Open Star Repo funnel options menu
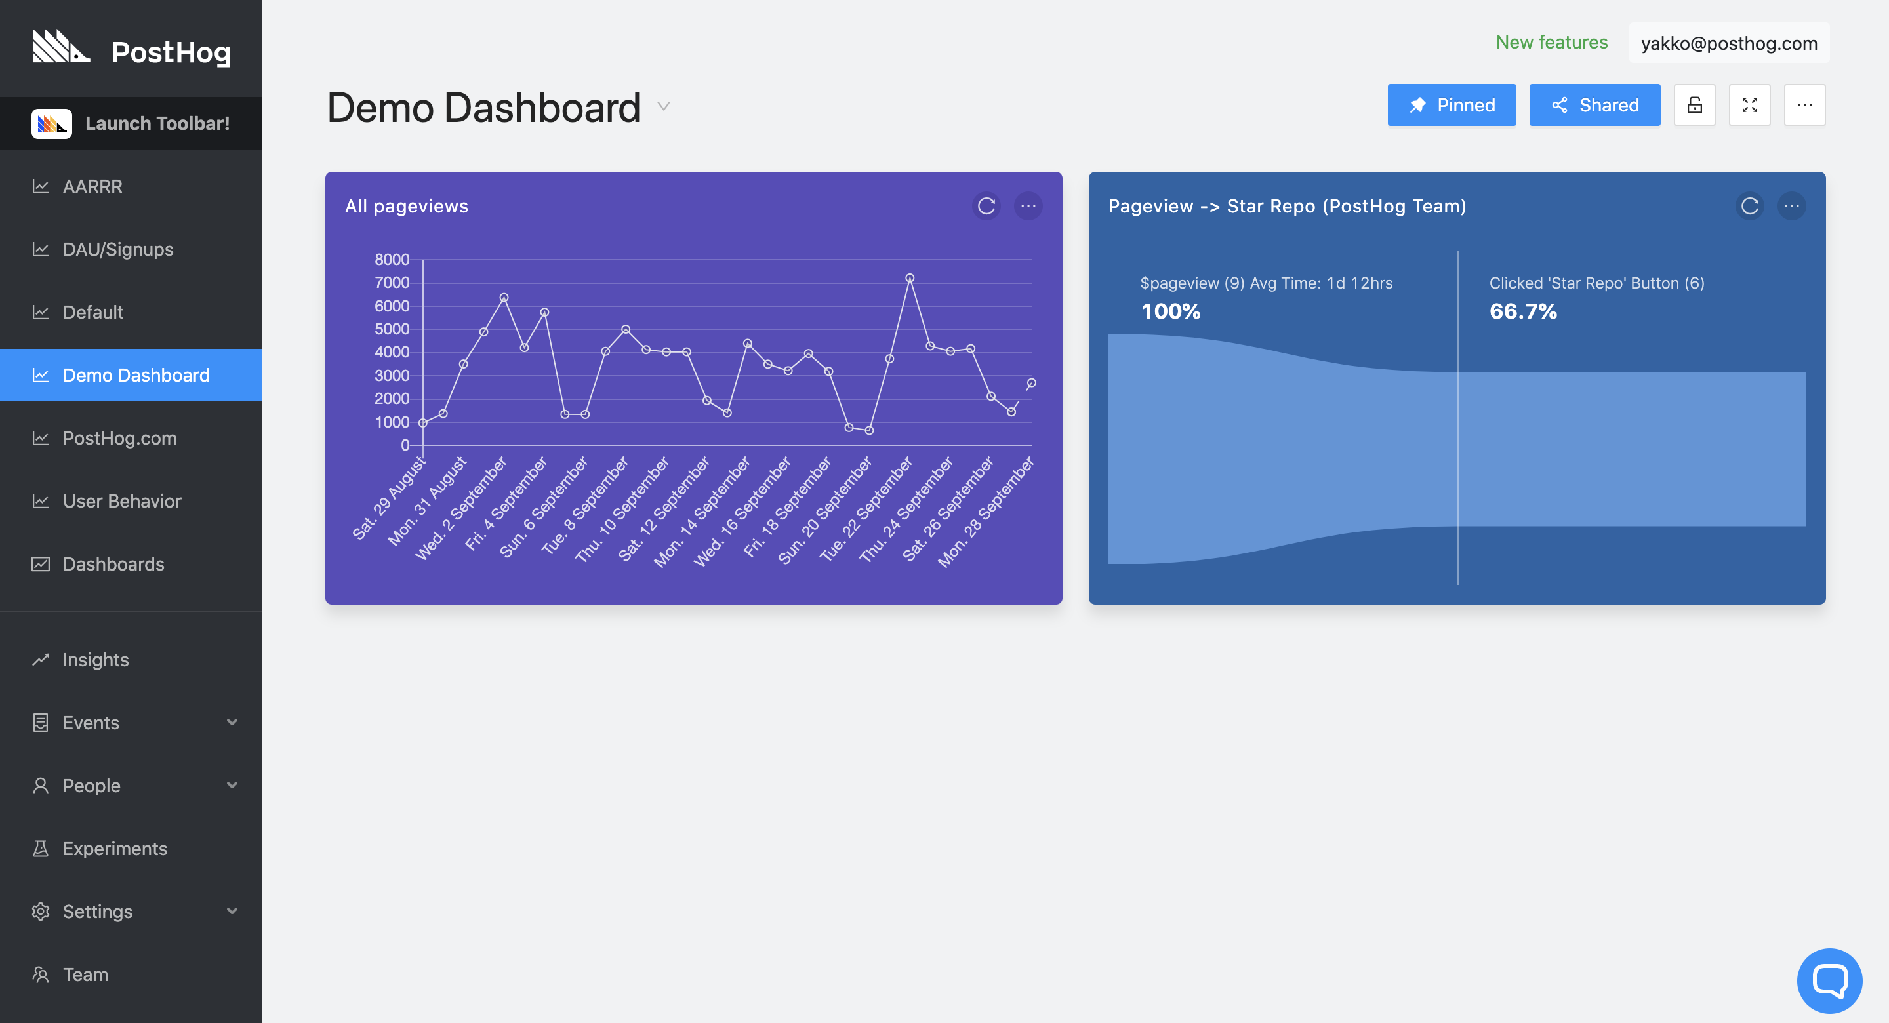This screenshot has height=1023, width=1889. tap(1791, 206)
